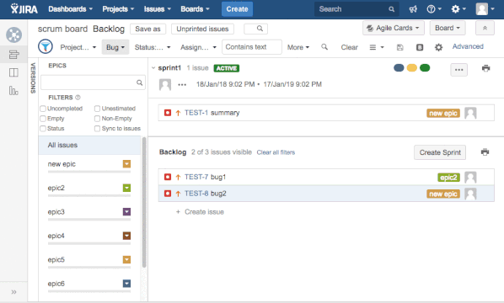504x303 pixels.
Task: Open the user profile avatar menu
Action: click(x=485, y=9)
